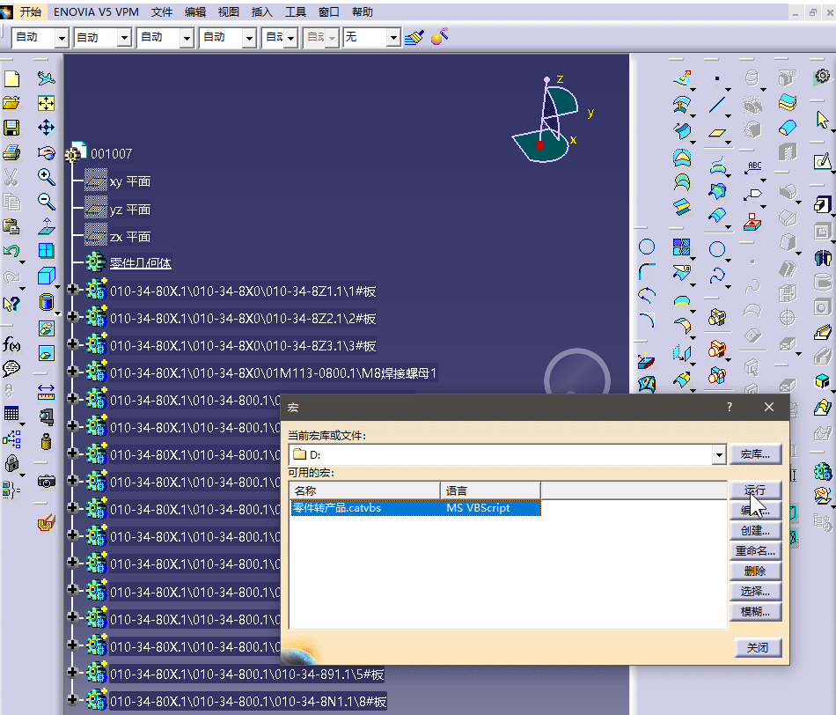Click the scissors Cut icon
This screenshot has width=836, height=715.
coord(11,176)
